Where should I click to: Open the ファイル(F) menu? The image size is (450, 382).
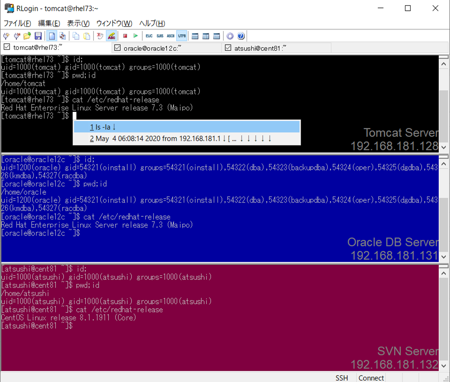tap(17, 23)
